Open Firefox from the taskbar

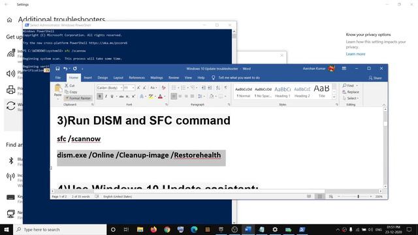[x=153, y=229]
